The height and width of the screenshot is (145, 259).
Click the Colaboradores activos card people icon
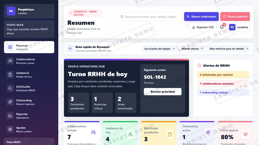pos(93,132)
